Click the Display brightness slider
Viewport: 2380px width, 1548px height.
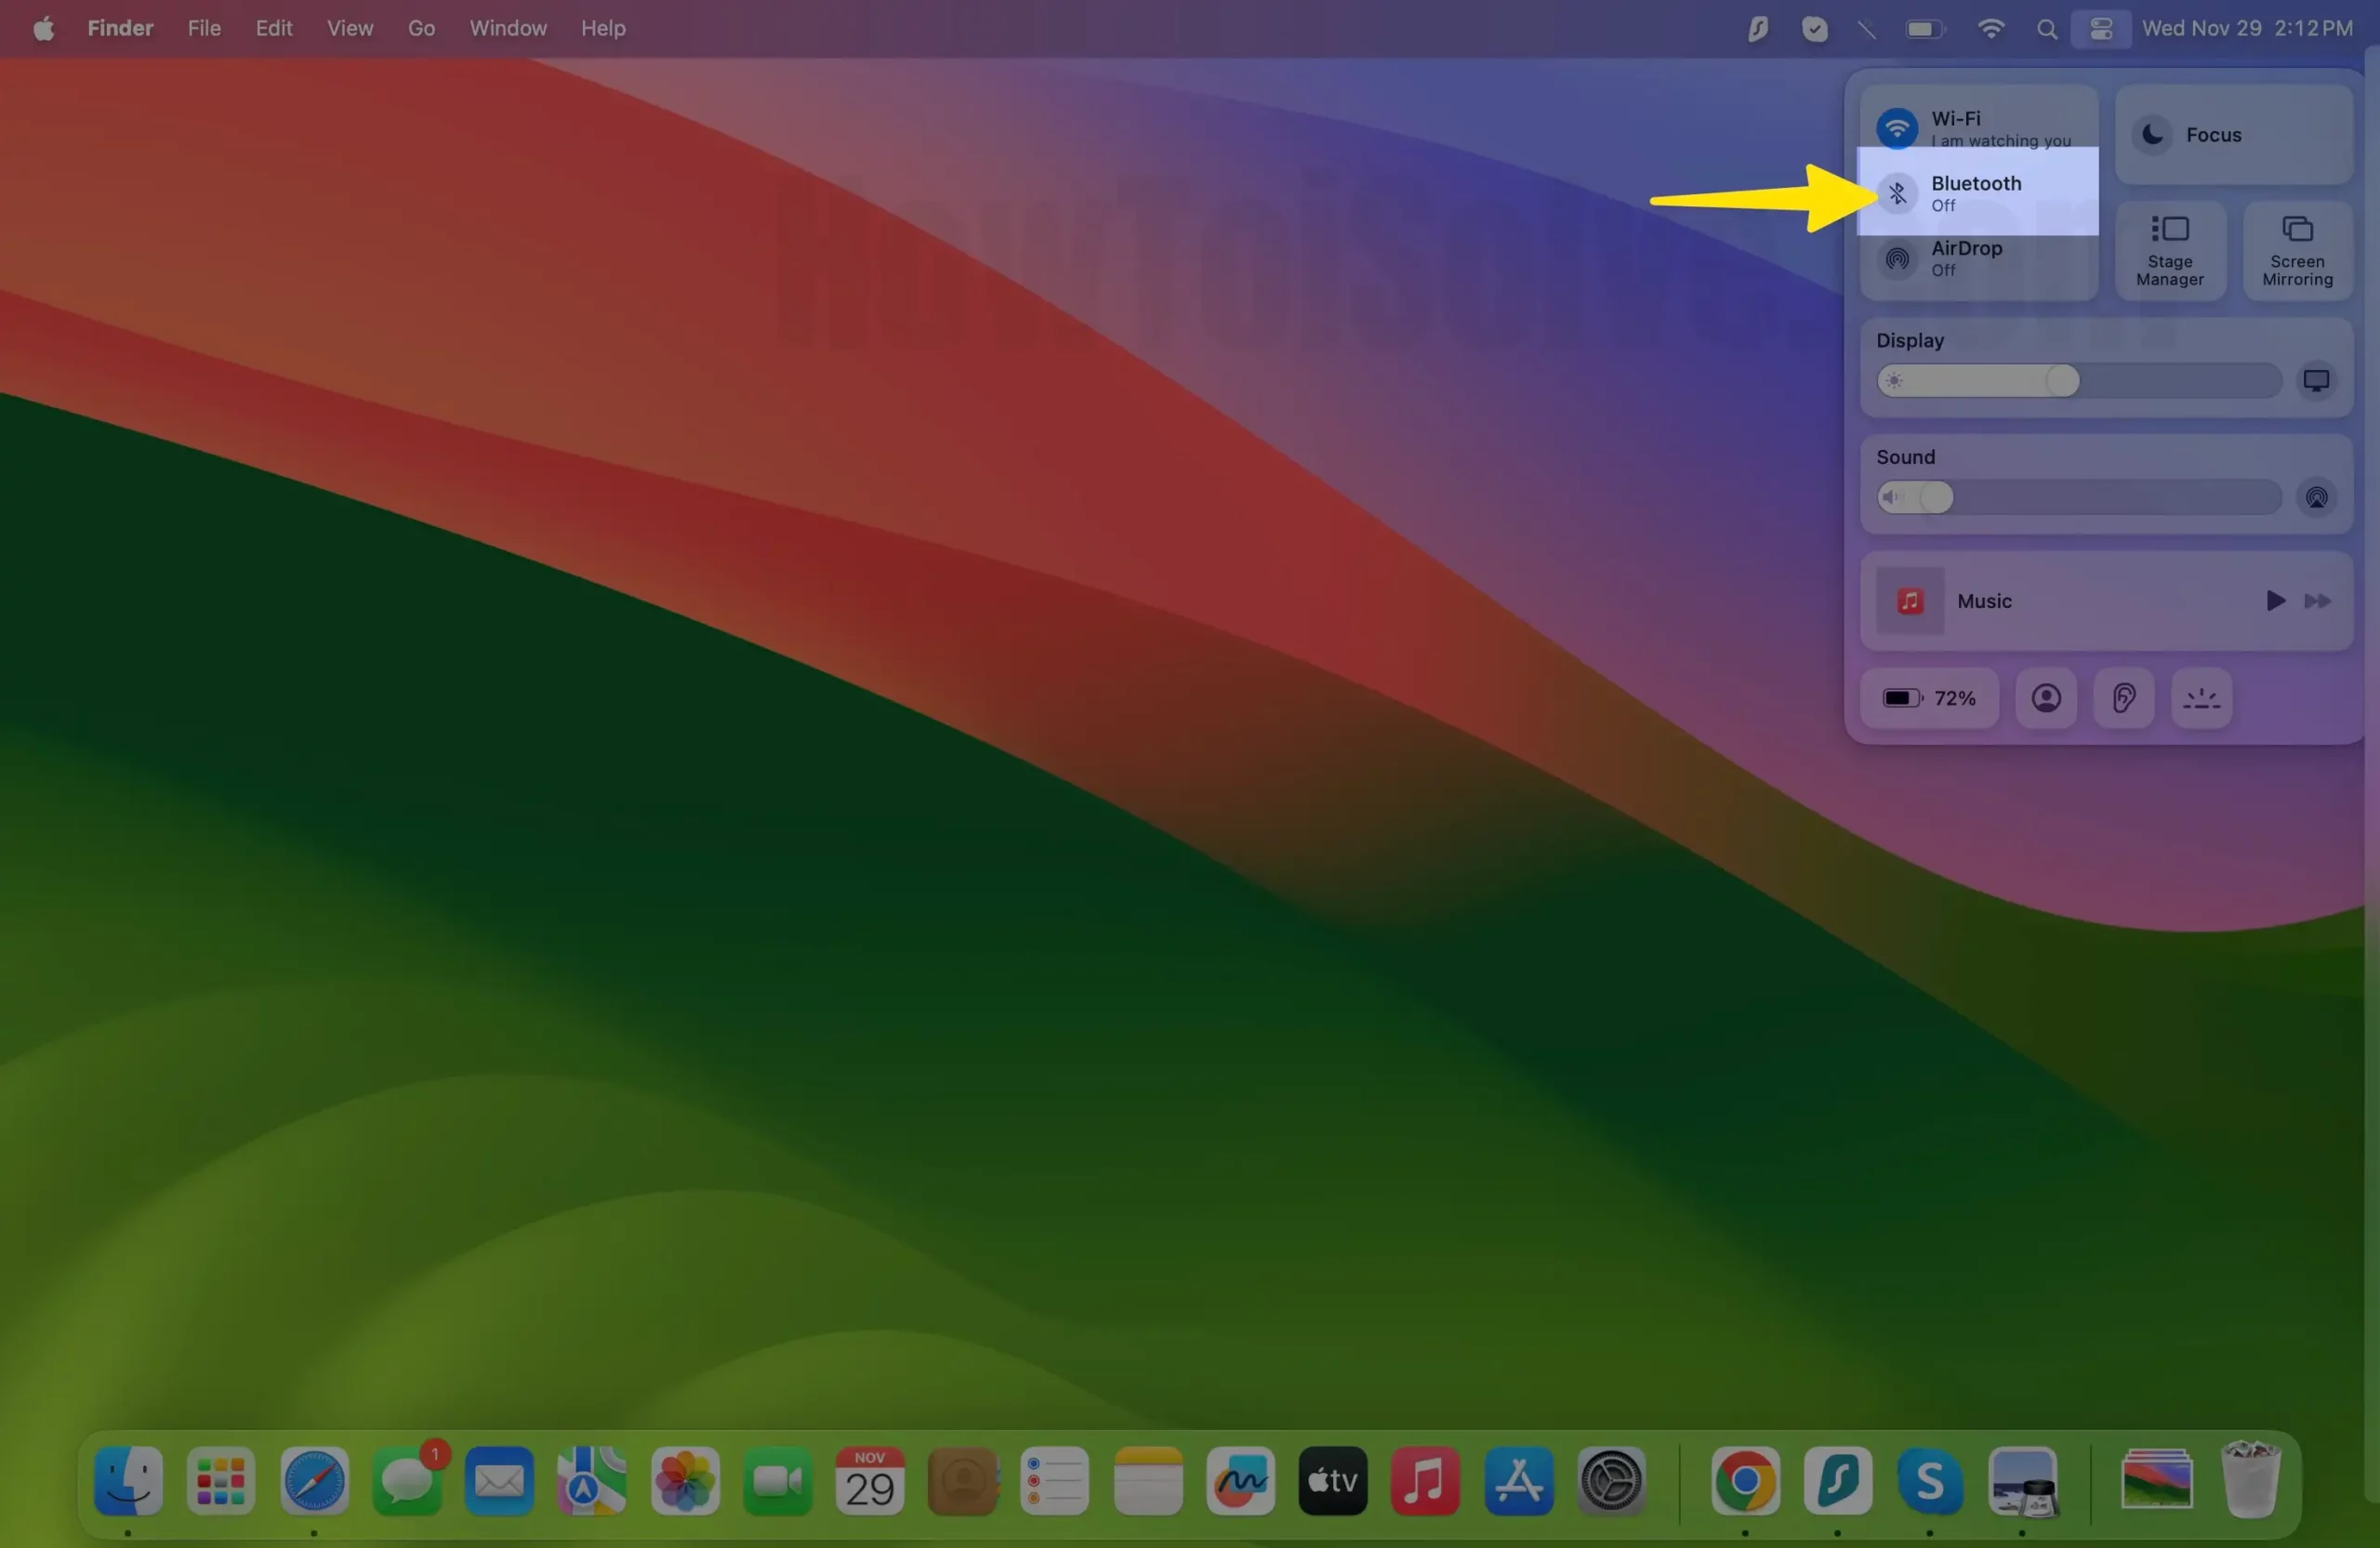[x=2078, y=381]
